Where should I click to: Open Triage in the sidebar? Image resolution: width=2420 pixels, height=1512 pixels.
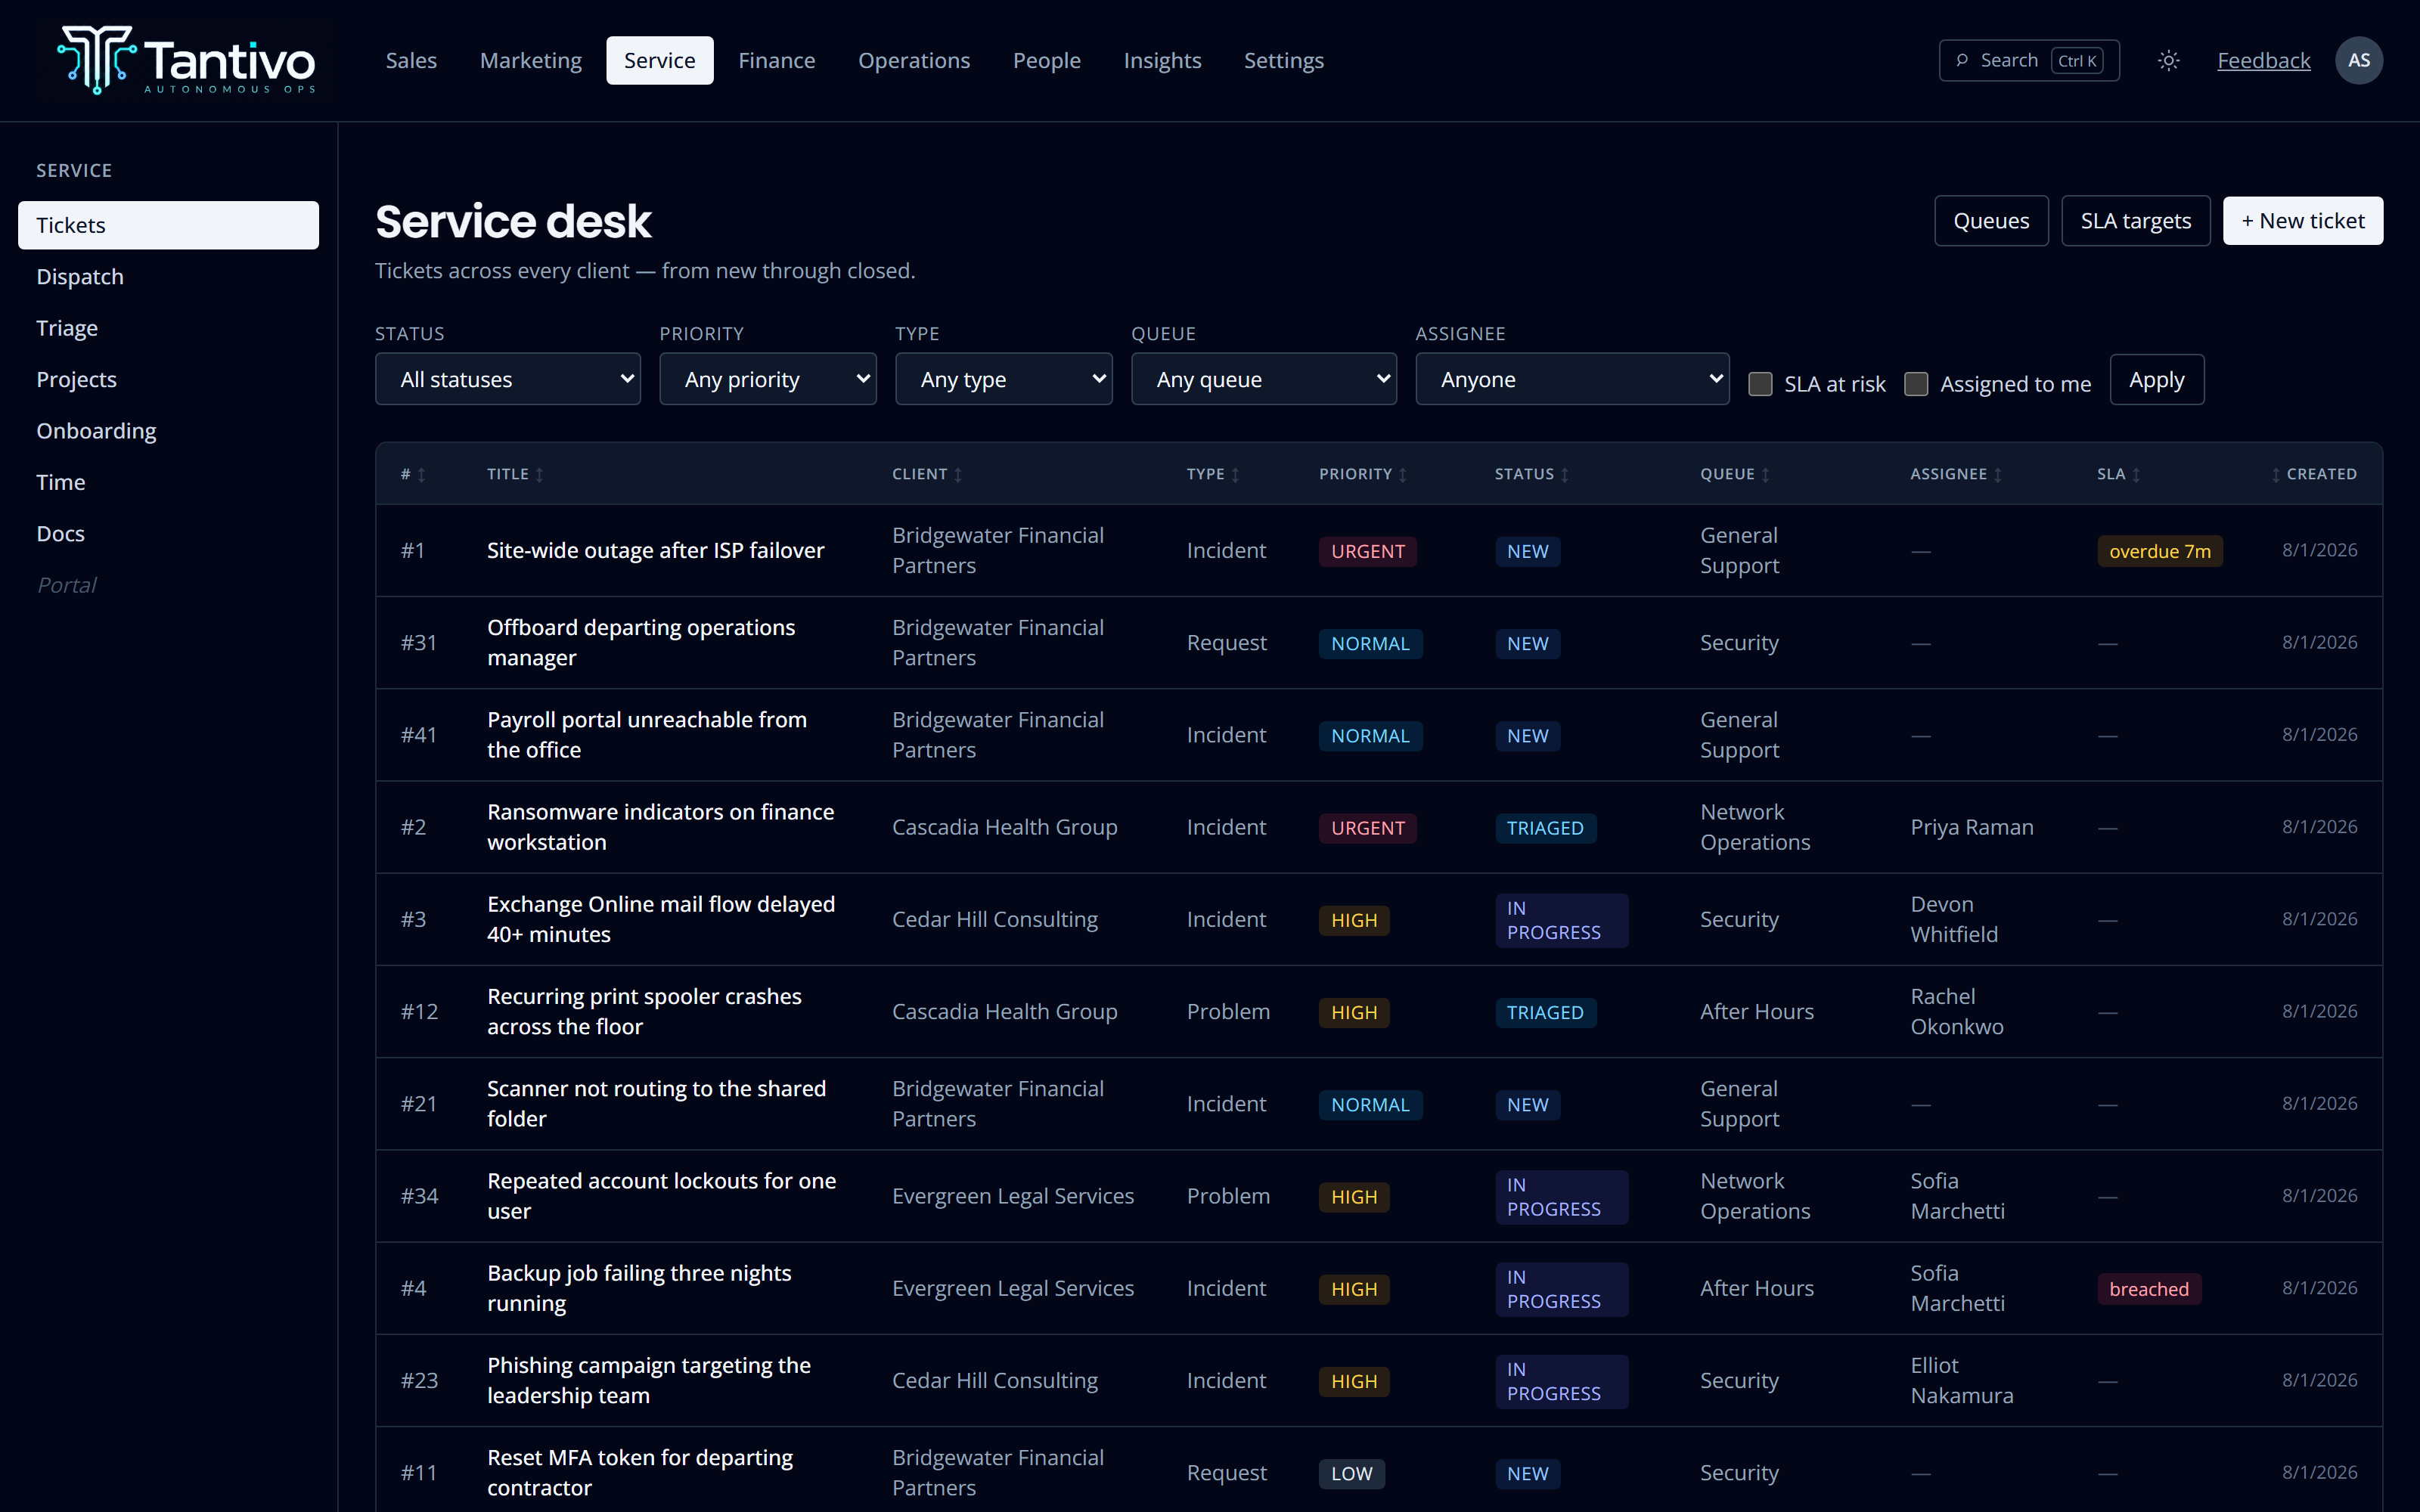168,328
